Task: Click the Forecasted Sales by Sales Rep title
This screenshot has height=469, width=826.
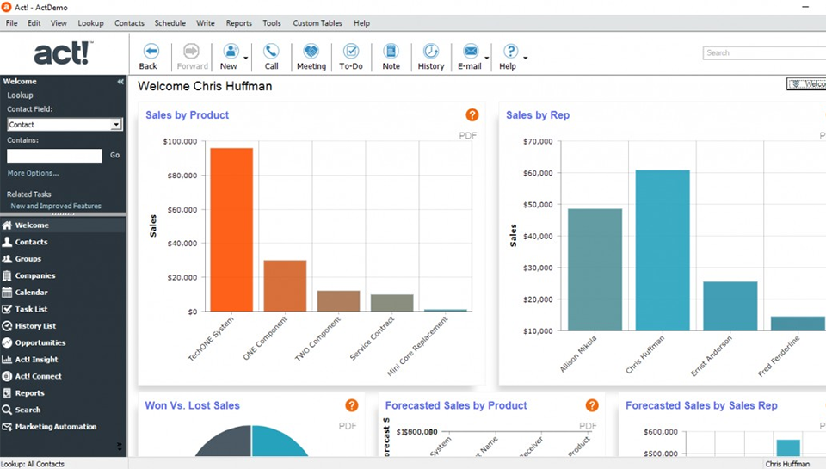Action: [701, 405]
